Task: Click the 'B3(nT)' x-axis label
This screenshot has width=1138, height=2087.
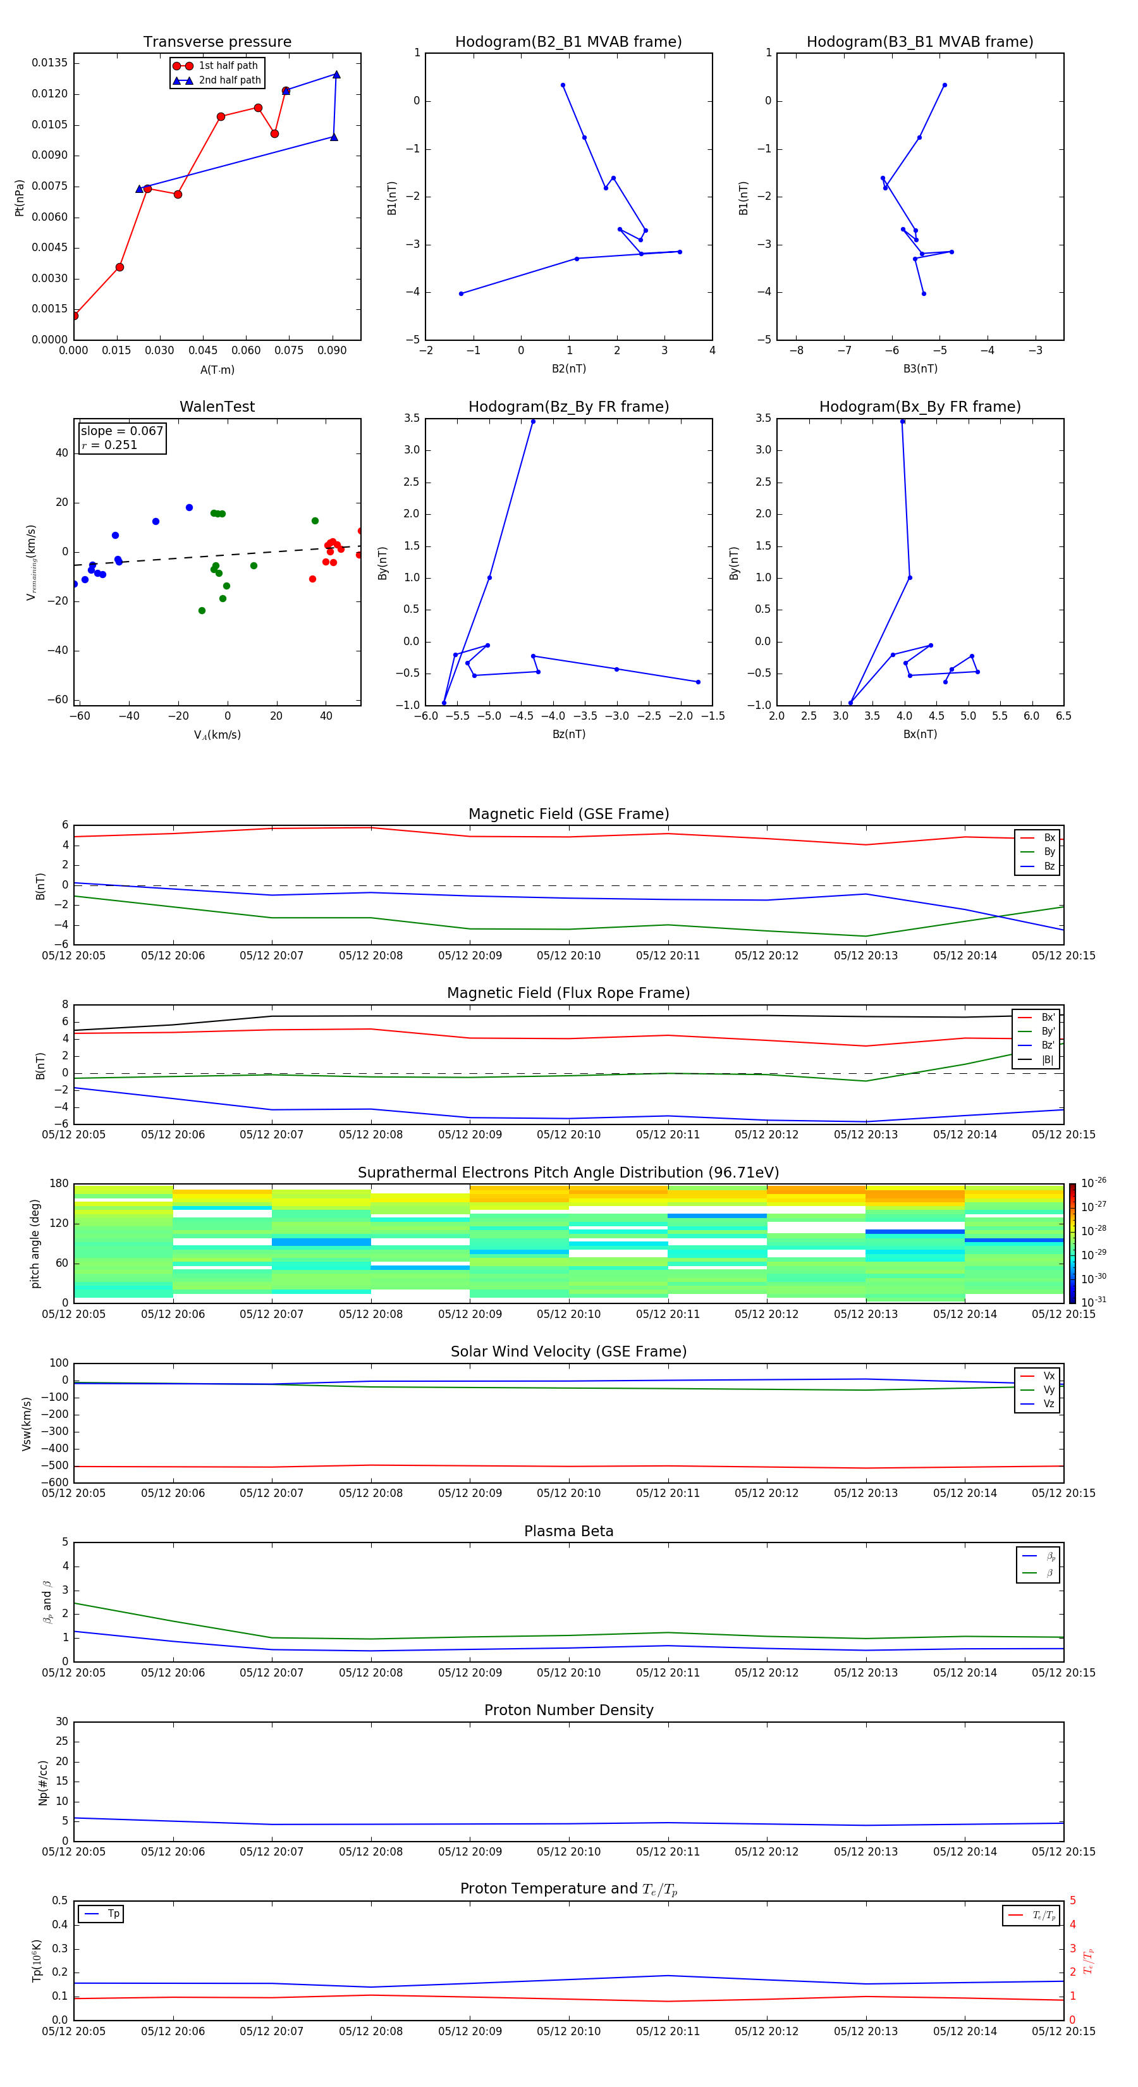Action: click(920, 369)
